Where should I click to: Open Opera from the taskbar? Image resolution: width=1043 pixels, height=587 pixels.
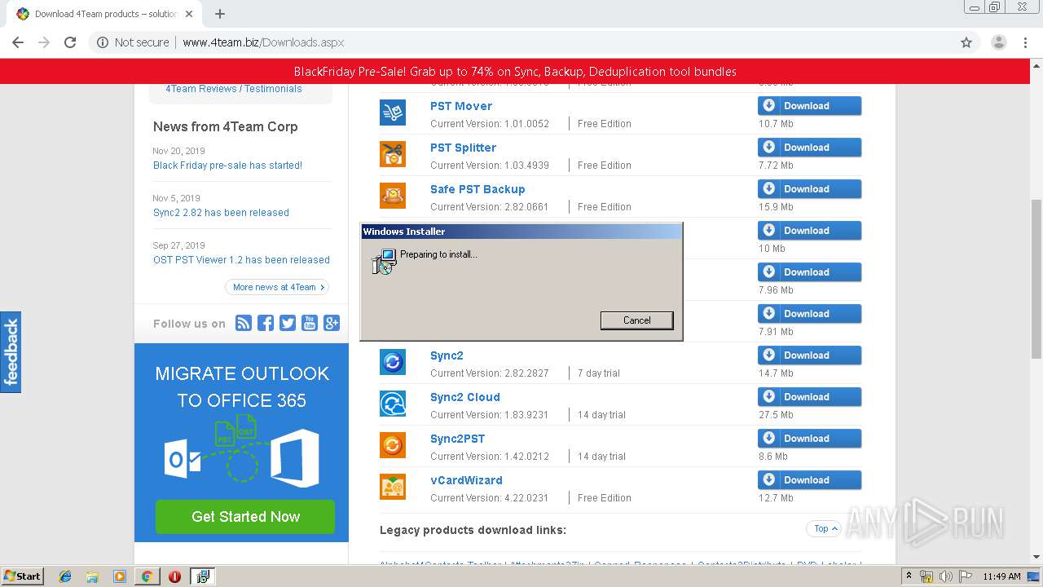coord(174,576)
